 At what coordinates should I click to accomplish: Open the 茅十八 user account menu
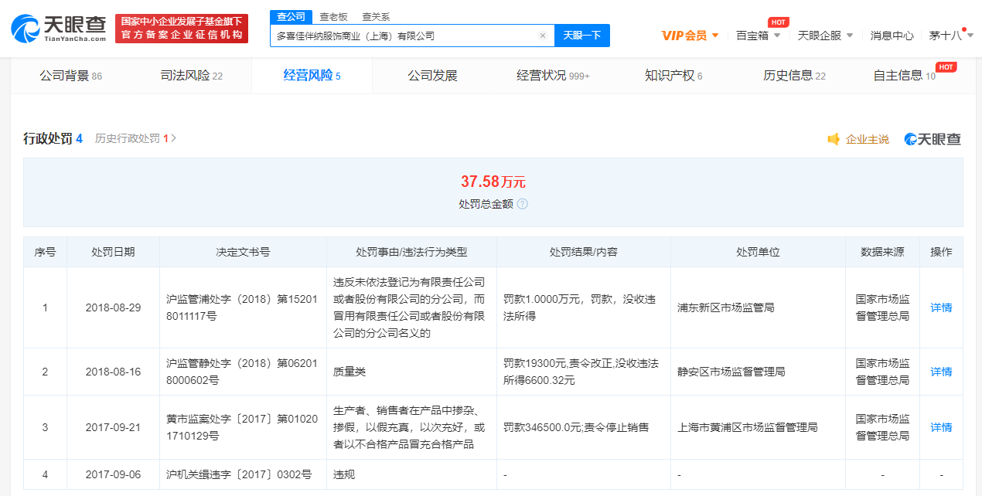pyautogui.click(x=950, y=36)
